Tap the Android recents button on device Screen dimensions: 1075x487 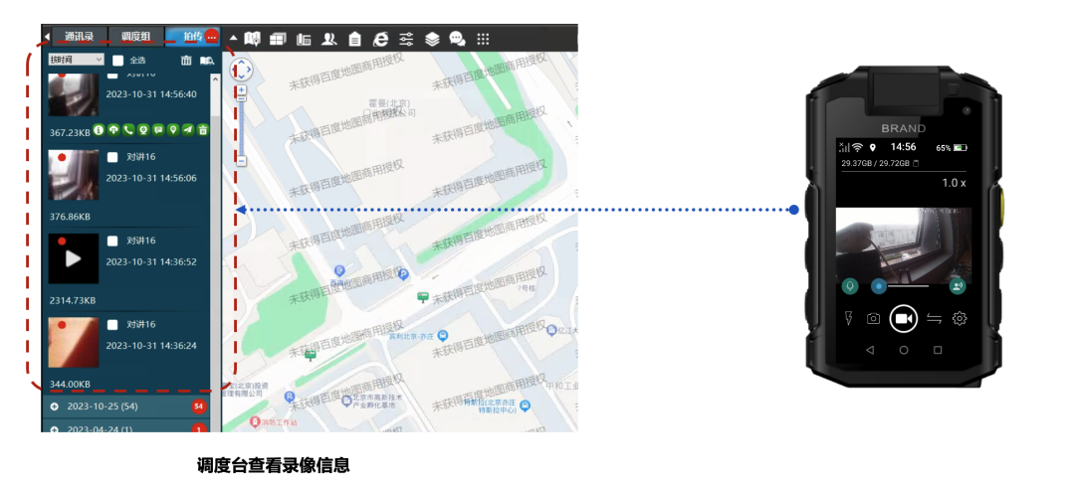[938, 350]
